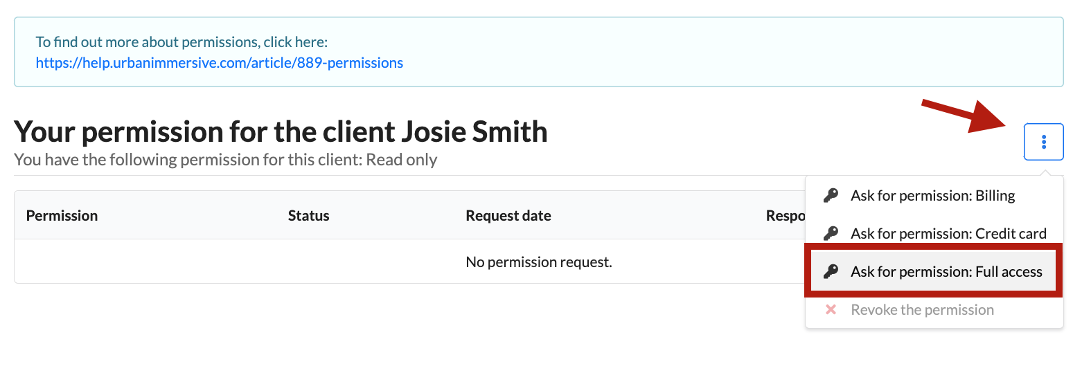This screenshot has height=375, width=1082.
Task: Click the "Revoke the permission" menu item
Action: 922,310
